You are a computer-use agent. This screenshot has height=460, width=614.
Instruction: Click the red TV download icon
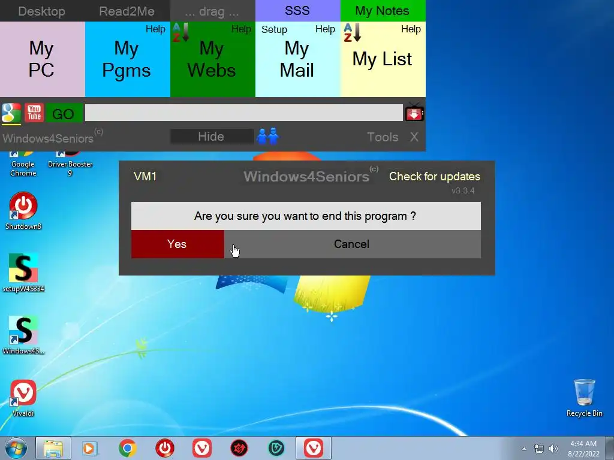(414, 113)
